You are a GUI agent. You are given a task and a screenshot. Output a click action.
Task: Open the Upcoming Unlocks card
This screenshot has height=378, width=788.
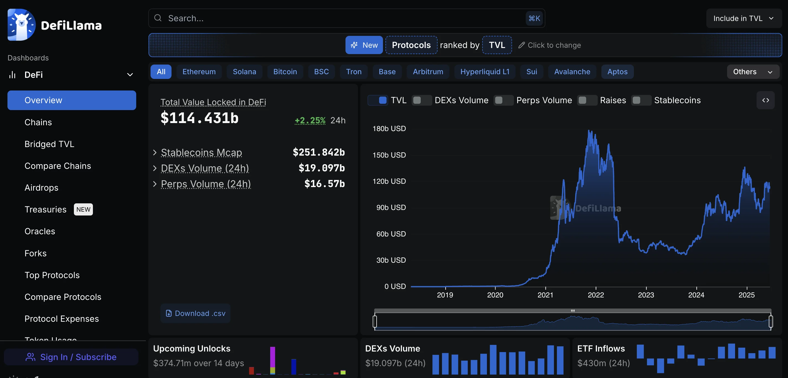coord(253,358)
